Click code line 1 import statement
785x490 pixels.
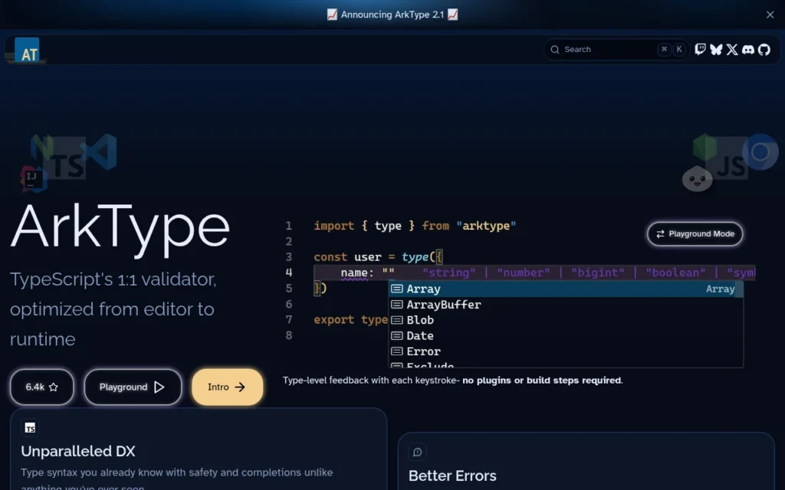[x=415, y=226]
